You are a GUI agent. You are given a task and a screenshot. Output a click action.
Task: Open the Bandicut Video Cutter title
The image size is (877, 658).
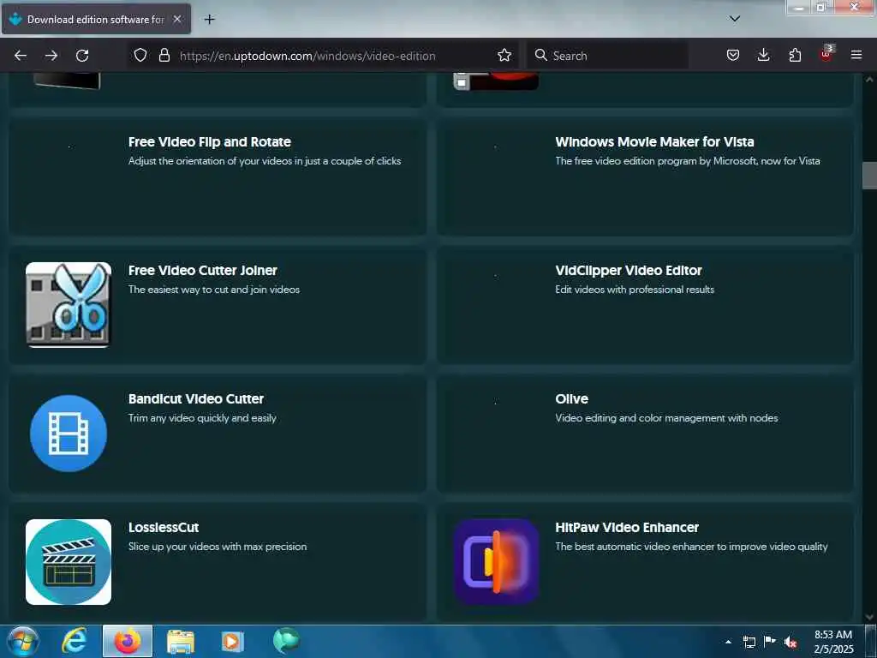[196, 399]
